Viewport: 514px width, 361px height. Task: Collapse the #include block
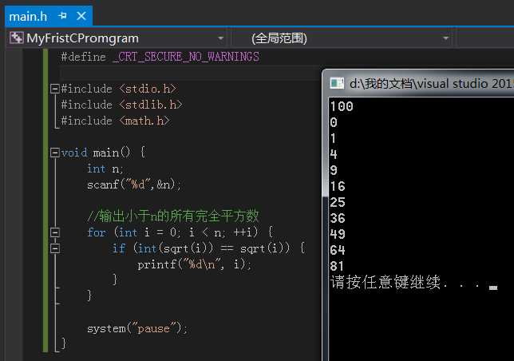point(55,89)
